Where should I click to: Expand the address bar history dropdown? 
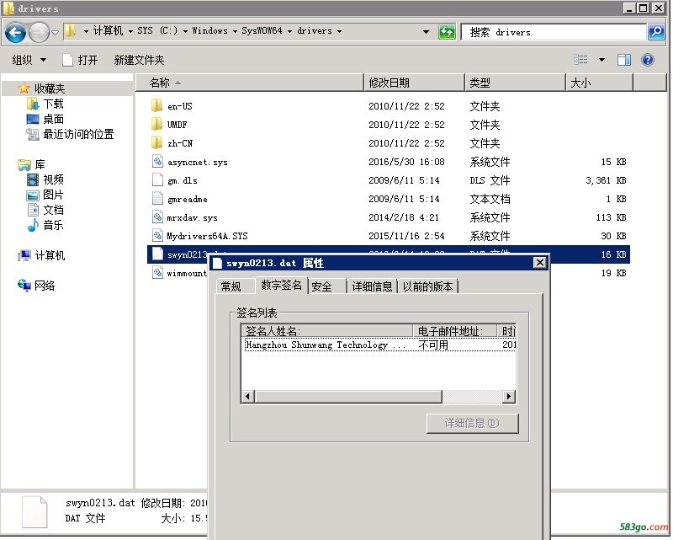click(x=427, y=32)
